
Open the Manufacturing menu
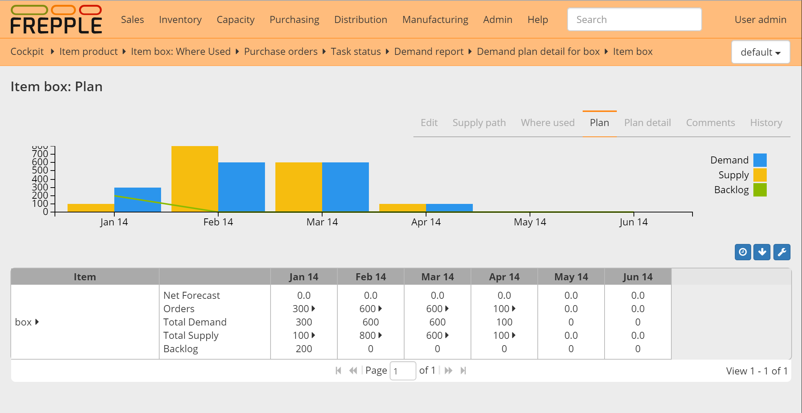tap(436, 19)
